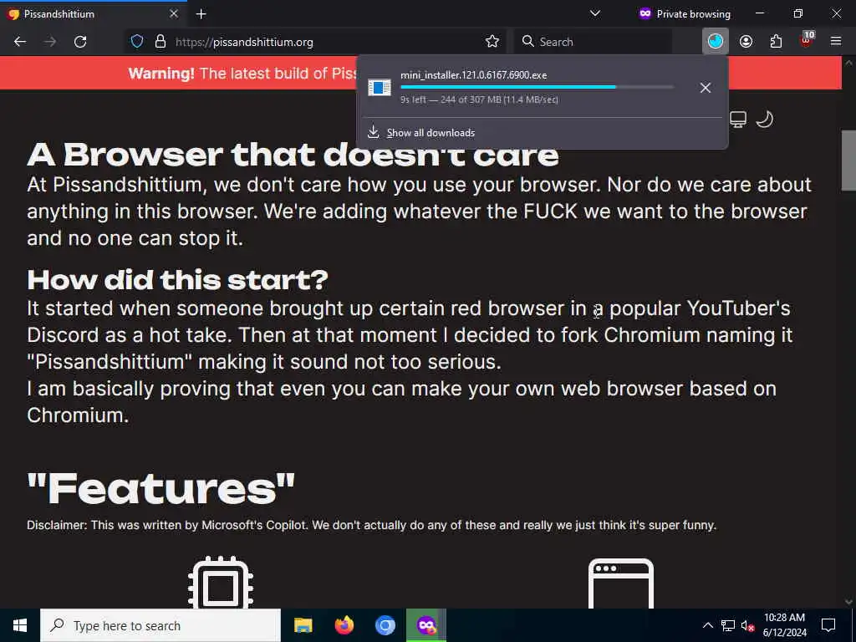Click the scrollbar down arrow

848,602
